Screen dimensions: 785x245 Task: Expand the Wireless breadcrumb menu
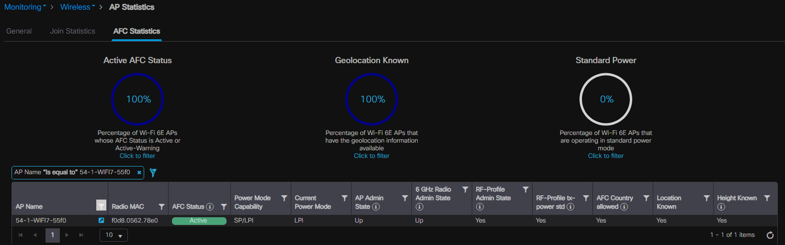[78, 7]
